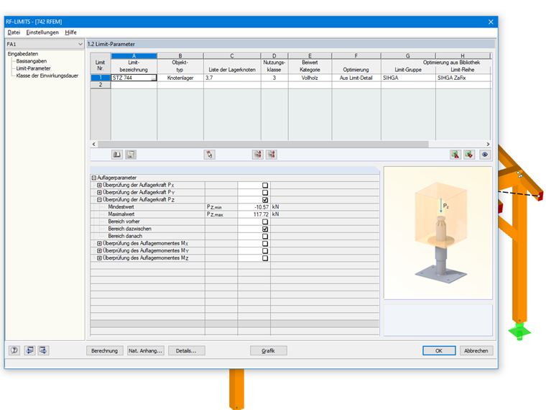Open the library book icon below the table
The height and width of the screenshot is (410, 546).
pyautogui.click(x=117, y=155)
